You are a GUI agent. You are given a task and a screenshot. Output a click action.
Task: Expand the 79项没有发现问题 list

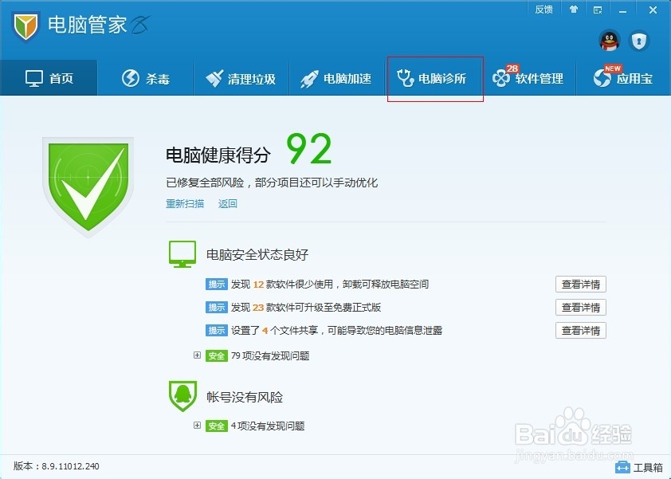coord(198,355)
